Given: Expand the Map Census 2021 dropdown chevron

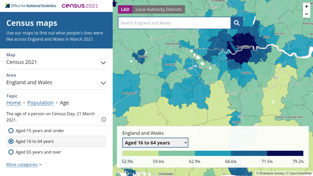Looking at the screenshot, I should pos(103,63).
